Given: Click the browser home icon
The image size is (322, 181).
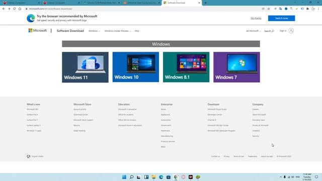Looking at the screenshot, I should (20, 9).
